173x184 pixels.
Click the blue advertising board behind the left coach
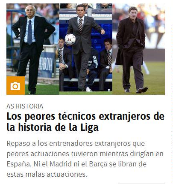tap(47, 65)
